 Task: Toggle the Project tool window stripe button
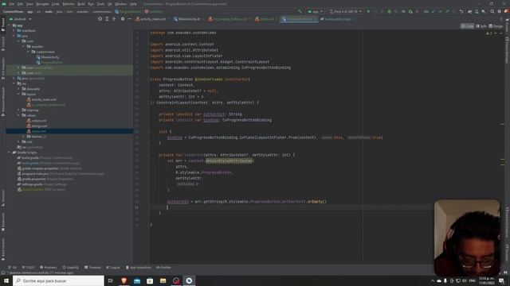[3, 25]
